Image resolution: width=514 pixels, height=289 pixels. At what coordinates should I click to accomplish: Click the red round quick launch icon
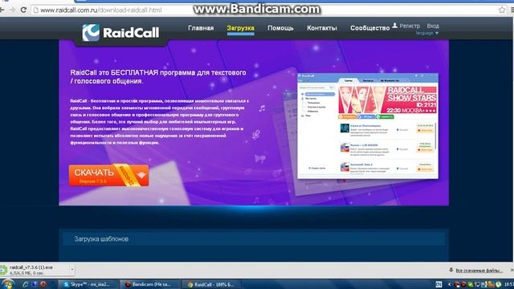(x=43, y=284)
